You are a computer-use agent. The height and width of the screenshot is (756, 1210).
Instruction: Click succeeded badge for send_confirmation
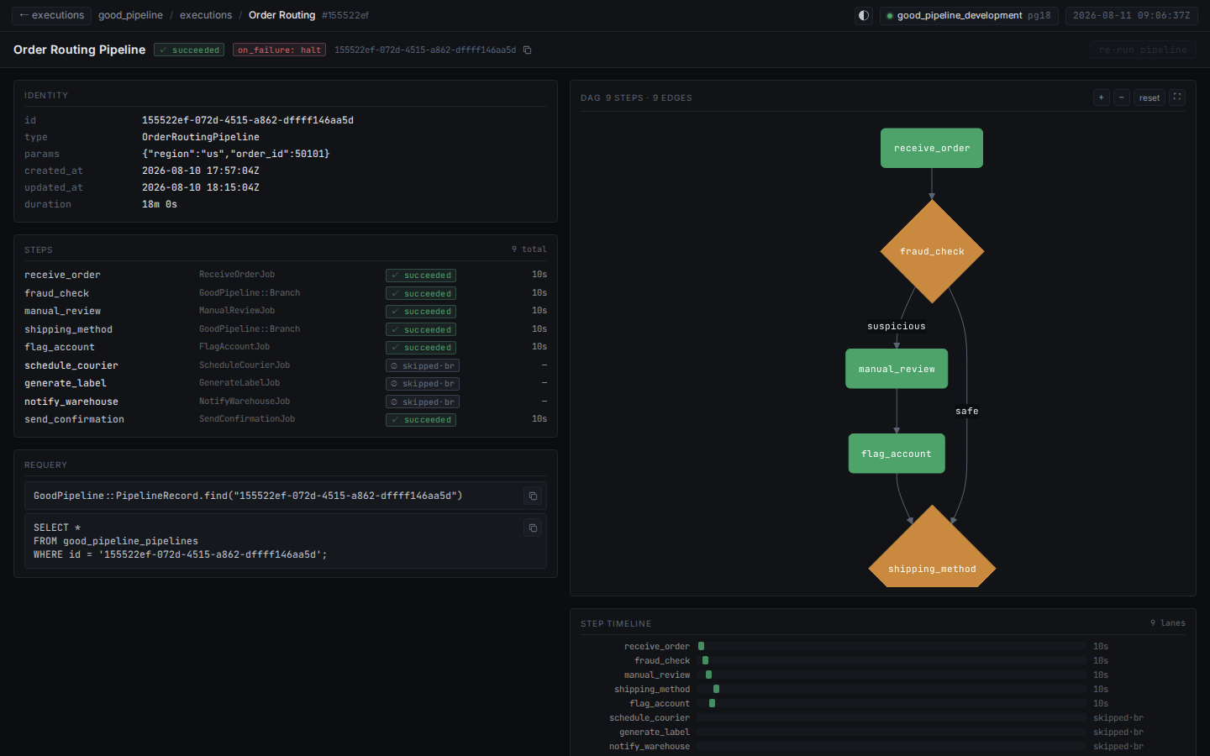pos(421,420)
